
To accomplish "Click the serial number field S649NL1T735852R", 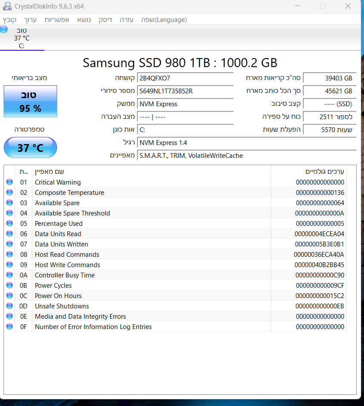I will 185,91.
